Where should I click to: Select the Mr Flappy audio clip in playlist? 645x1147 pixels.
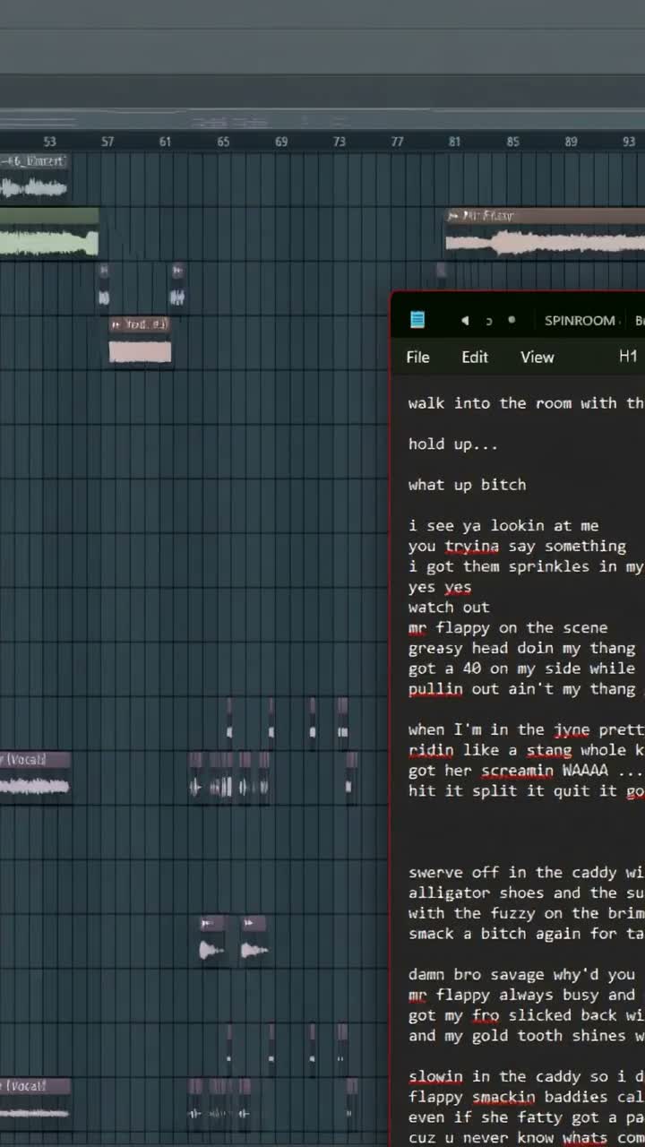[x=545, y=233]
